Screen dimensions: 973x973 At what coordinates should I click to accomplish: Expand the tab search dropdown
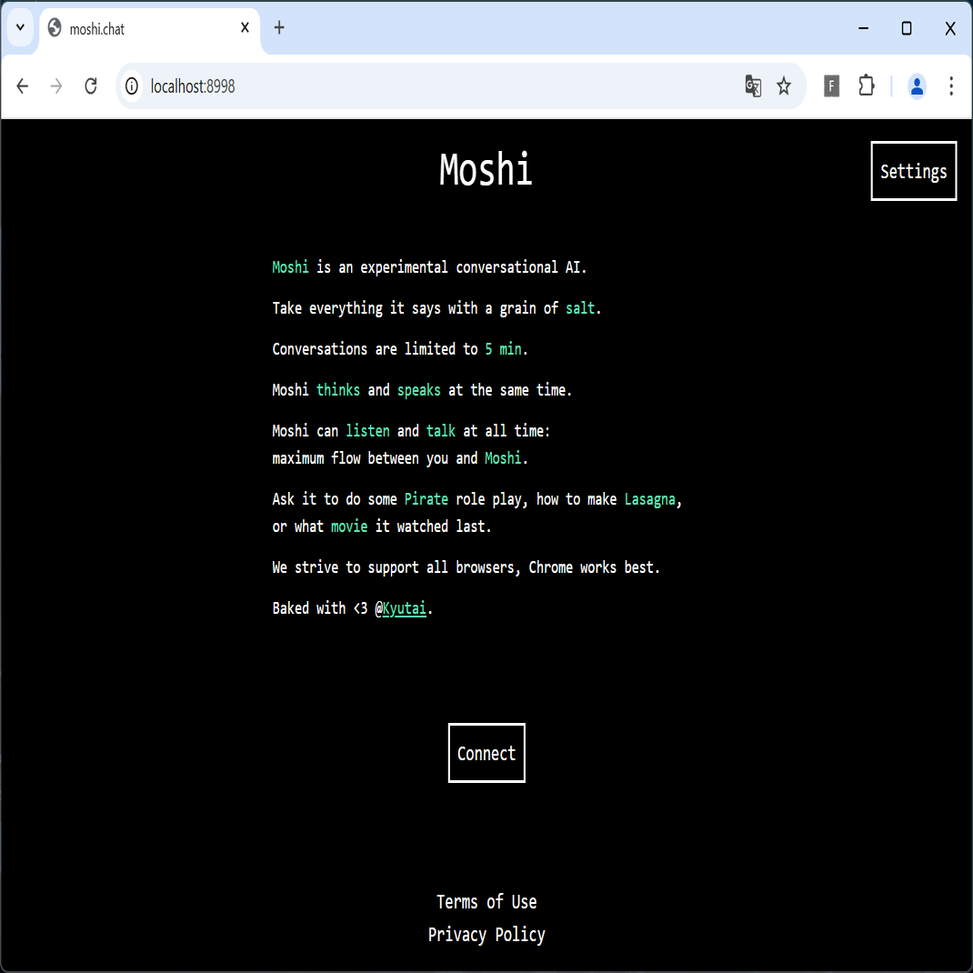(x=20, y=27)
